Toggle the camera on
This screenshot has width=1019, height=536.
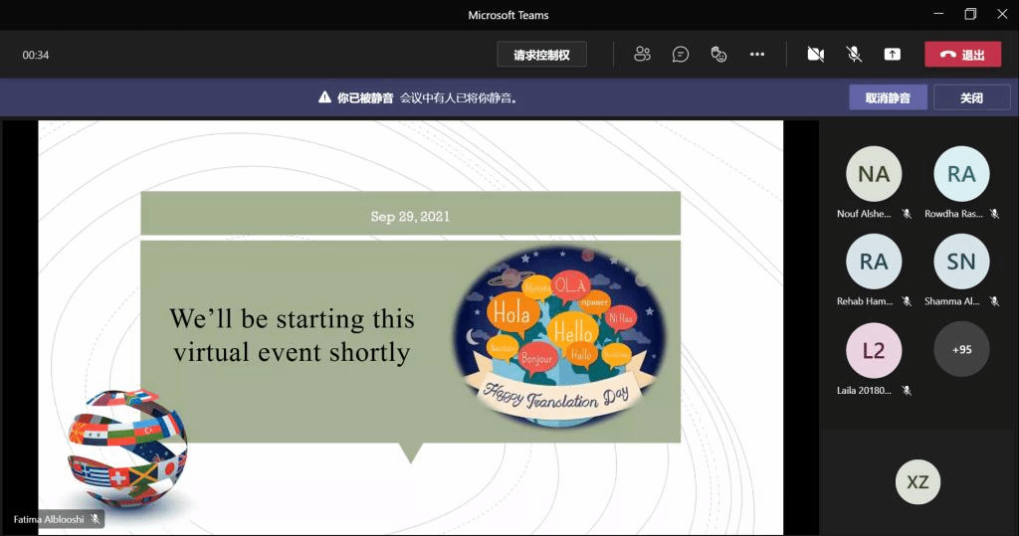coord(816,55)
